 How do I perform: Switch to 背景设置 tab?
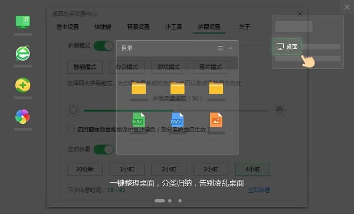coord(139,27)
